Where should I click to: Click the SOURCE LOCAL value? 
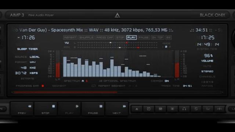(x=35, y=57)
